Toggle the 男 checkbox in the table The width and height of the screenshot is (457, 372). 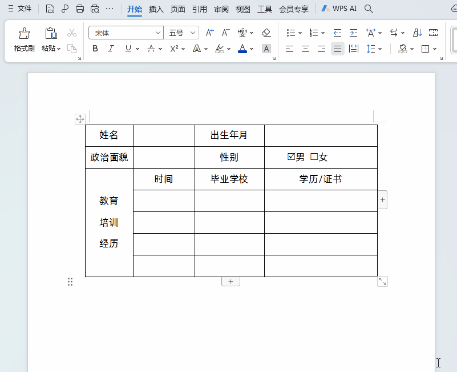pyautogui.click(x=292, y=157)
